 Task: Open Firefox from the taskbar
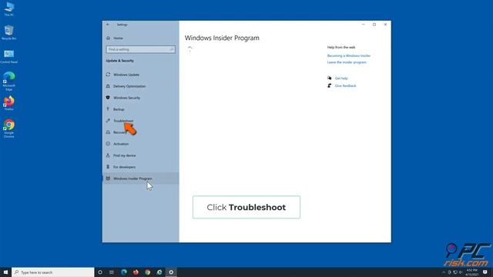pos(136,272)
